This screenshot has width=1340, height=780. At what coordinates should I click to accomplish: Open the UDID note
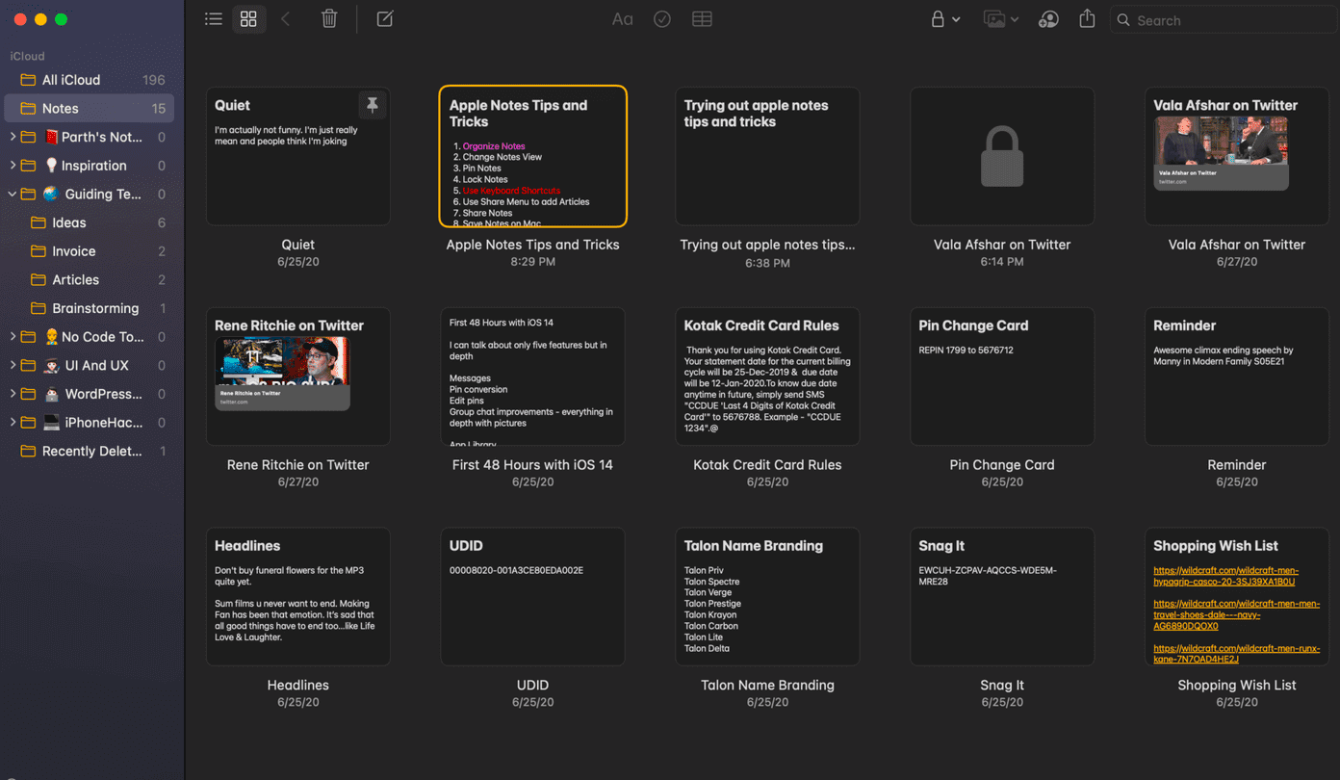pyautogui.click(x=532, y=597)
